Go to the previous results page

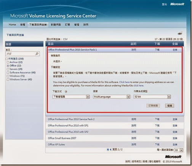110,150
